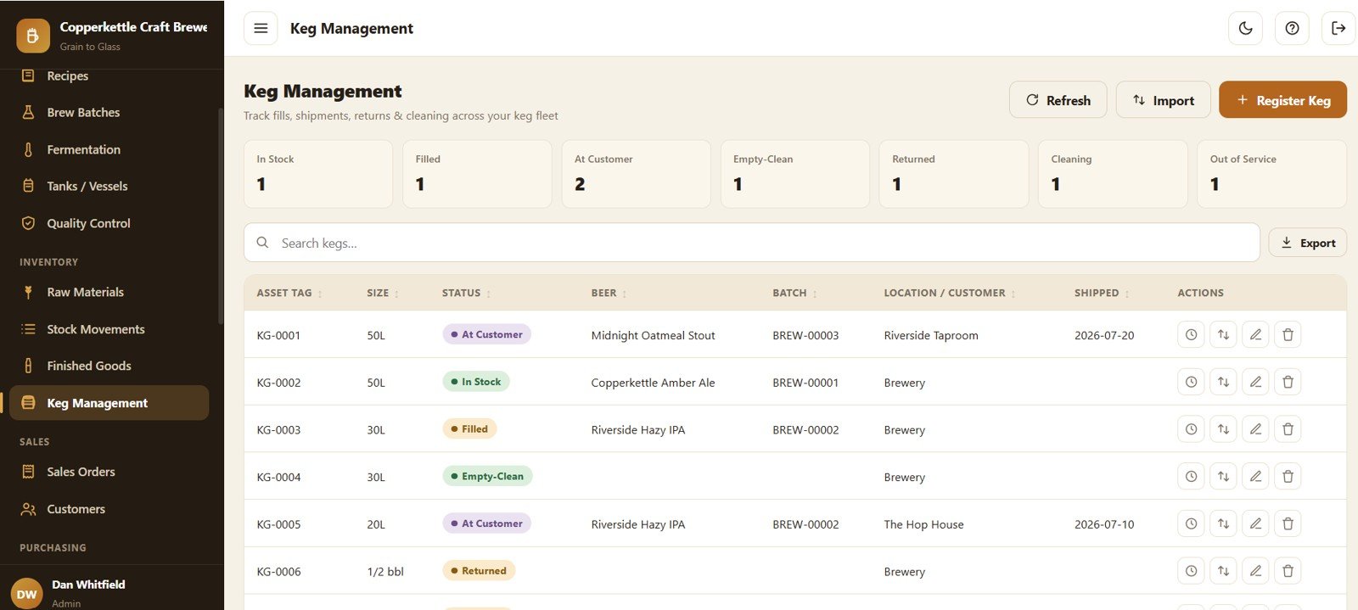Open Stock Movements page
The height and width of the screenshot is (610, 1358).
click(x=109, y=329)
